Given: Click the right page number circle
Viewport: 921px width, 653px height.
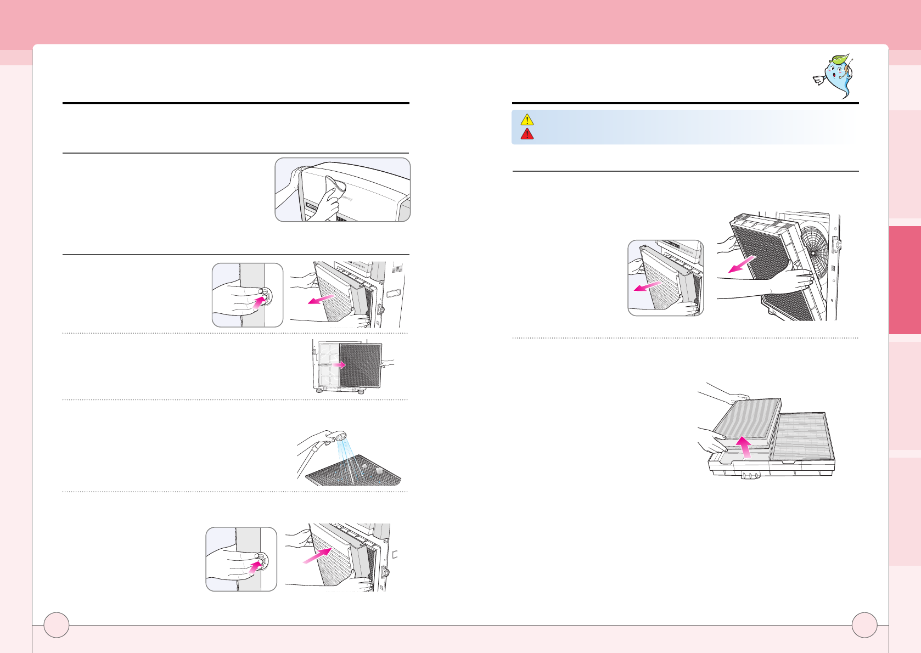Looking at the screenshot, I should point(864,624).
